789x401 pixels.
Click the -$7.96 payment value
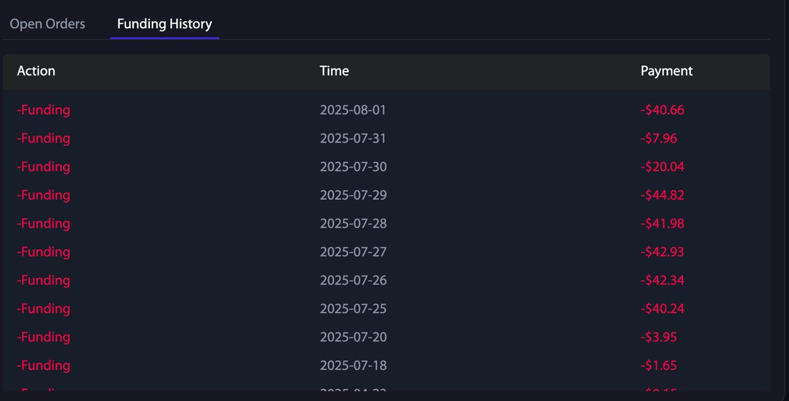tap(658, 139)
